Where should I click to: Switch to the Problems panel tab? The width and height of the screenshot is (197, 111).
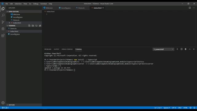[x=48, y=49]
